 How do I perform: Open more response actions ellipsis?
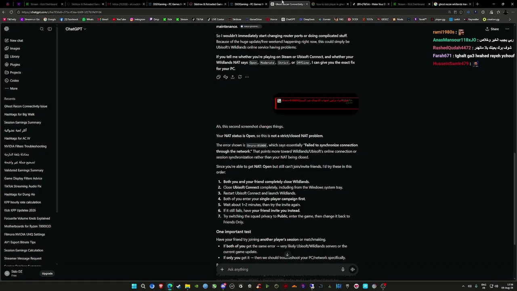247,77
